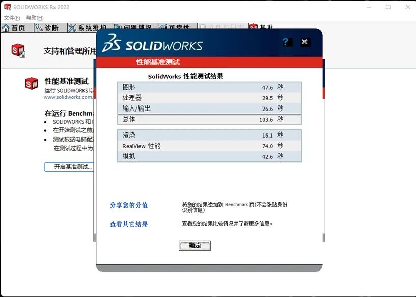Viewport: 416px width, 297px height.
Task: Open the 文件(F) menu
Action: [x=12, y=18]
